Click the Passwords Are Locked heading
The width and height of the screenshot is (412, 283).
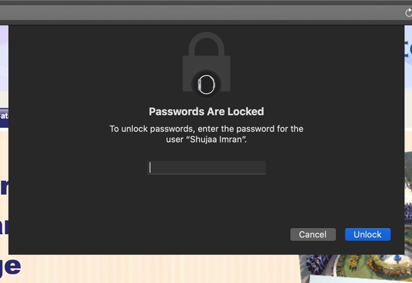point(207,111)
